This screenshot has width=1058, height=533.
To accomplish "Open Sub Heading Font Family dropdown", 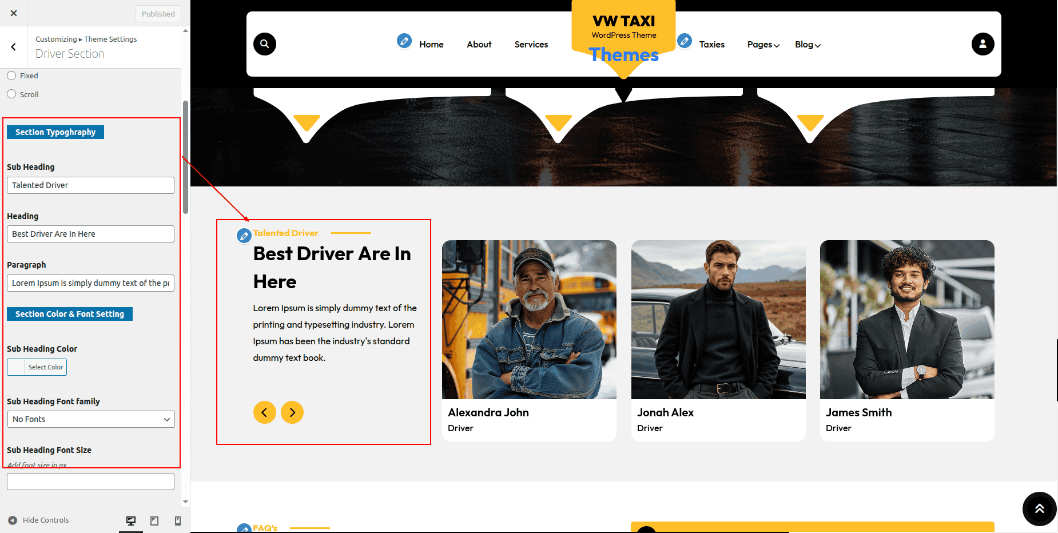I will [x=91, y=419].
